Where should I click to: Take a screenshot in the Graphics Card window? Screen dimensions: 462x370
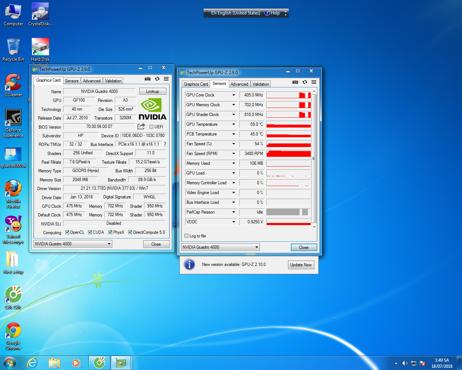point(148,79)
